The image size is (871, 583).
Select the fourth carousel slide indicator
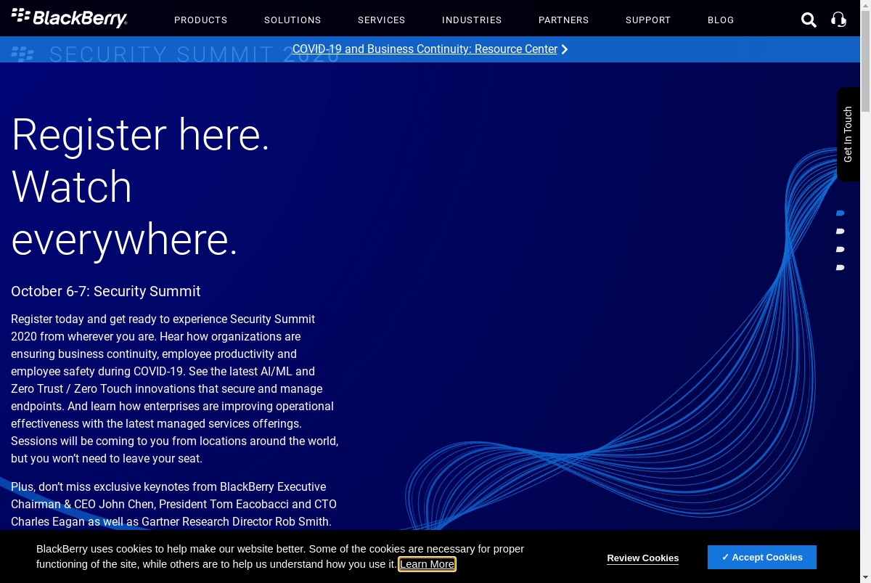(x=841, y=268)
